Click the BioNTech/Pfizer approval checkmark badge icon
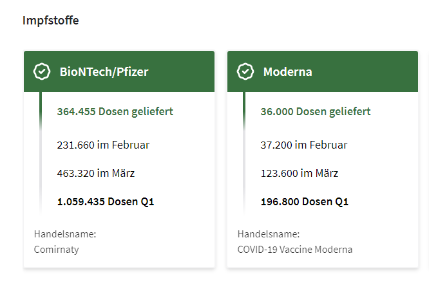This screenshot has width=429, height=285. [42, 71]
